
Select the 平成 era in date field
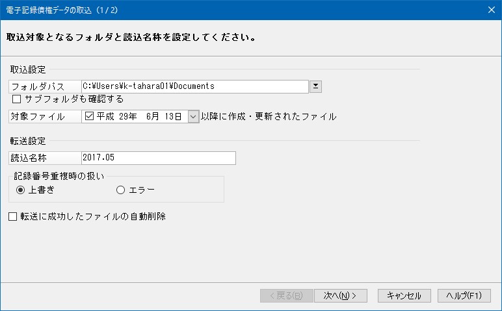pyautogui.click(x=105, y=117)
